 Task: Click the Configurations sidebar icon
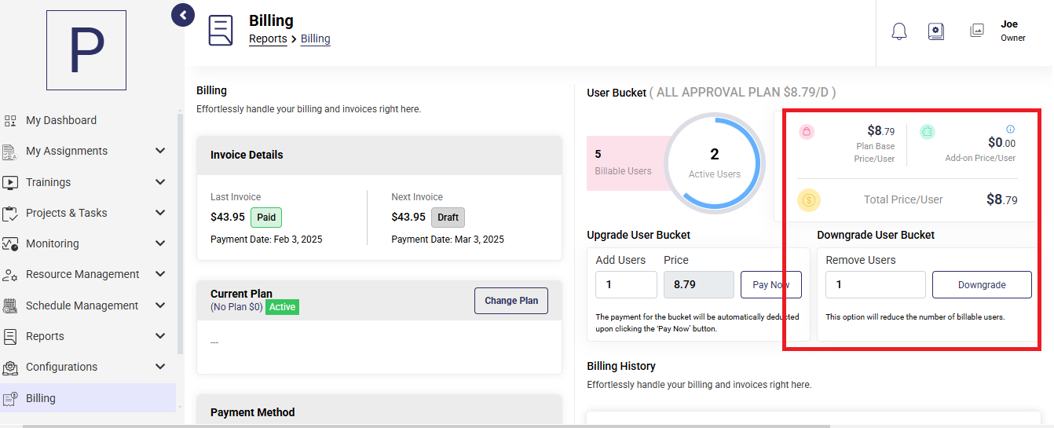click(x=10, y=368)
